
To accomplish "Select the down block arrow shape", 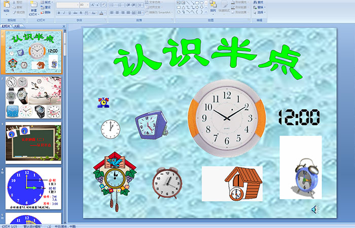I will pos(201,8).
